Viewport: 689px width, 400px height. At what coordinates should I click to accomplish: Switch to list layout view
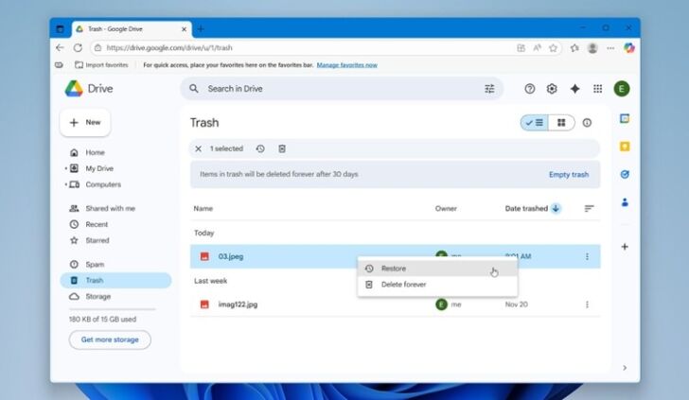click(535, 123)
